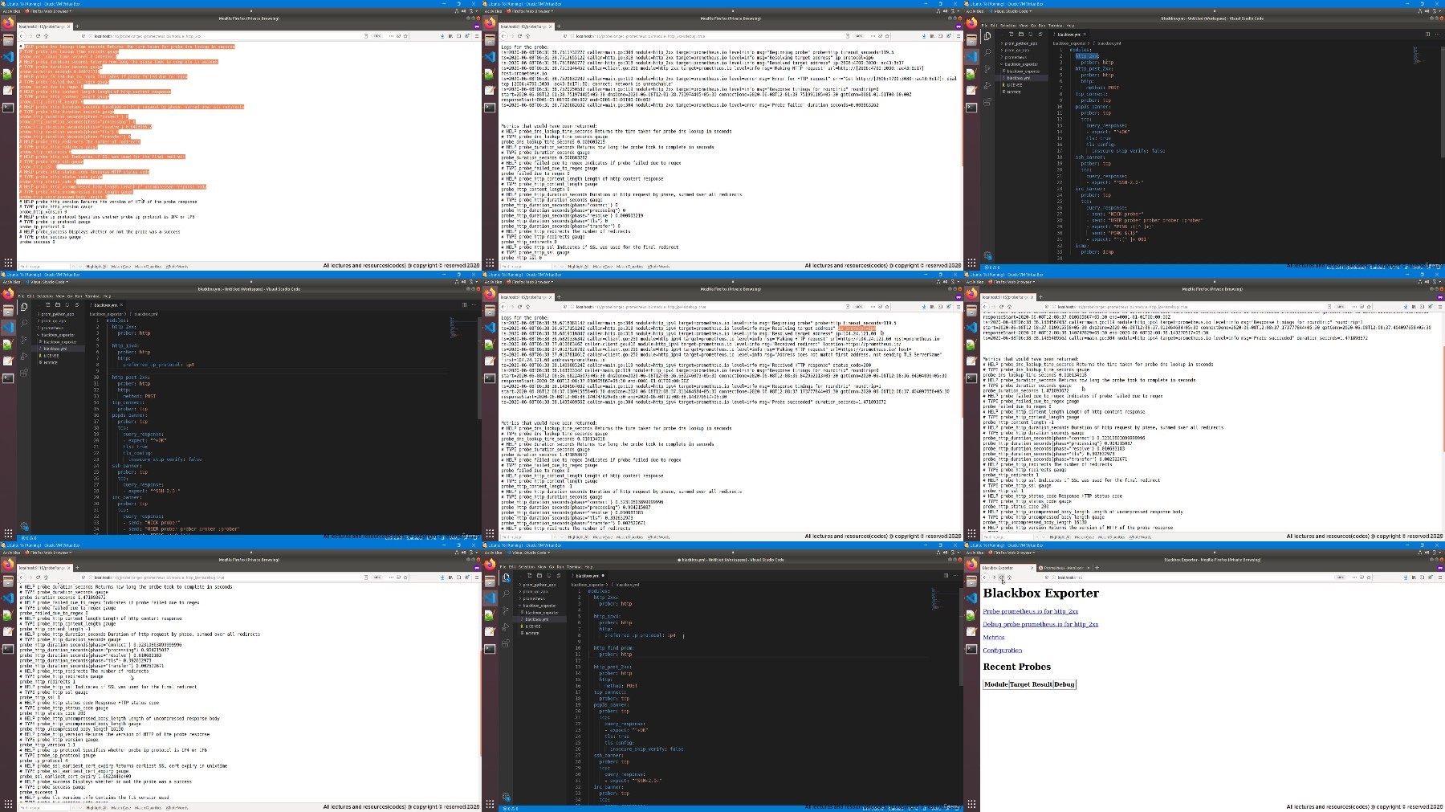Screen dimensions: 1445x812
Task: Open Firefox hamburger menu in Blackbox Exporter window
Action: point(1440,577)
